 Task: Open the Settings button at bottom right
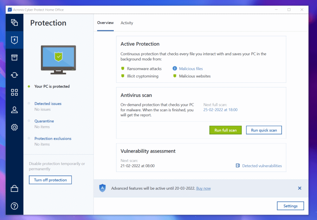(290, 206)
